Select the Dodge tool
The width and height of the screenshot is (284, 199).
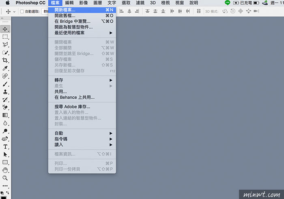[5, 131]
